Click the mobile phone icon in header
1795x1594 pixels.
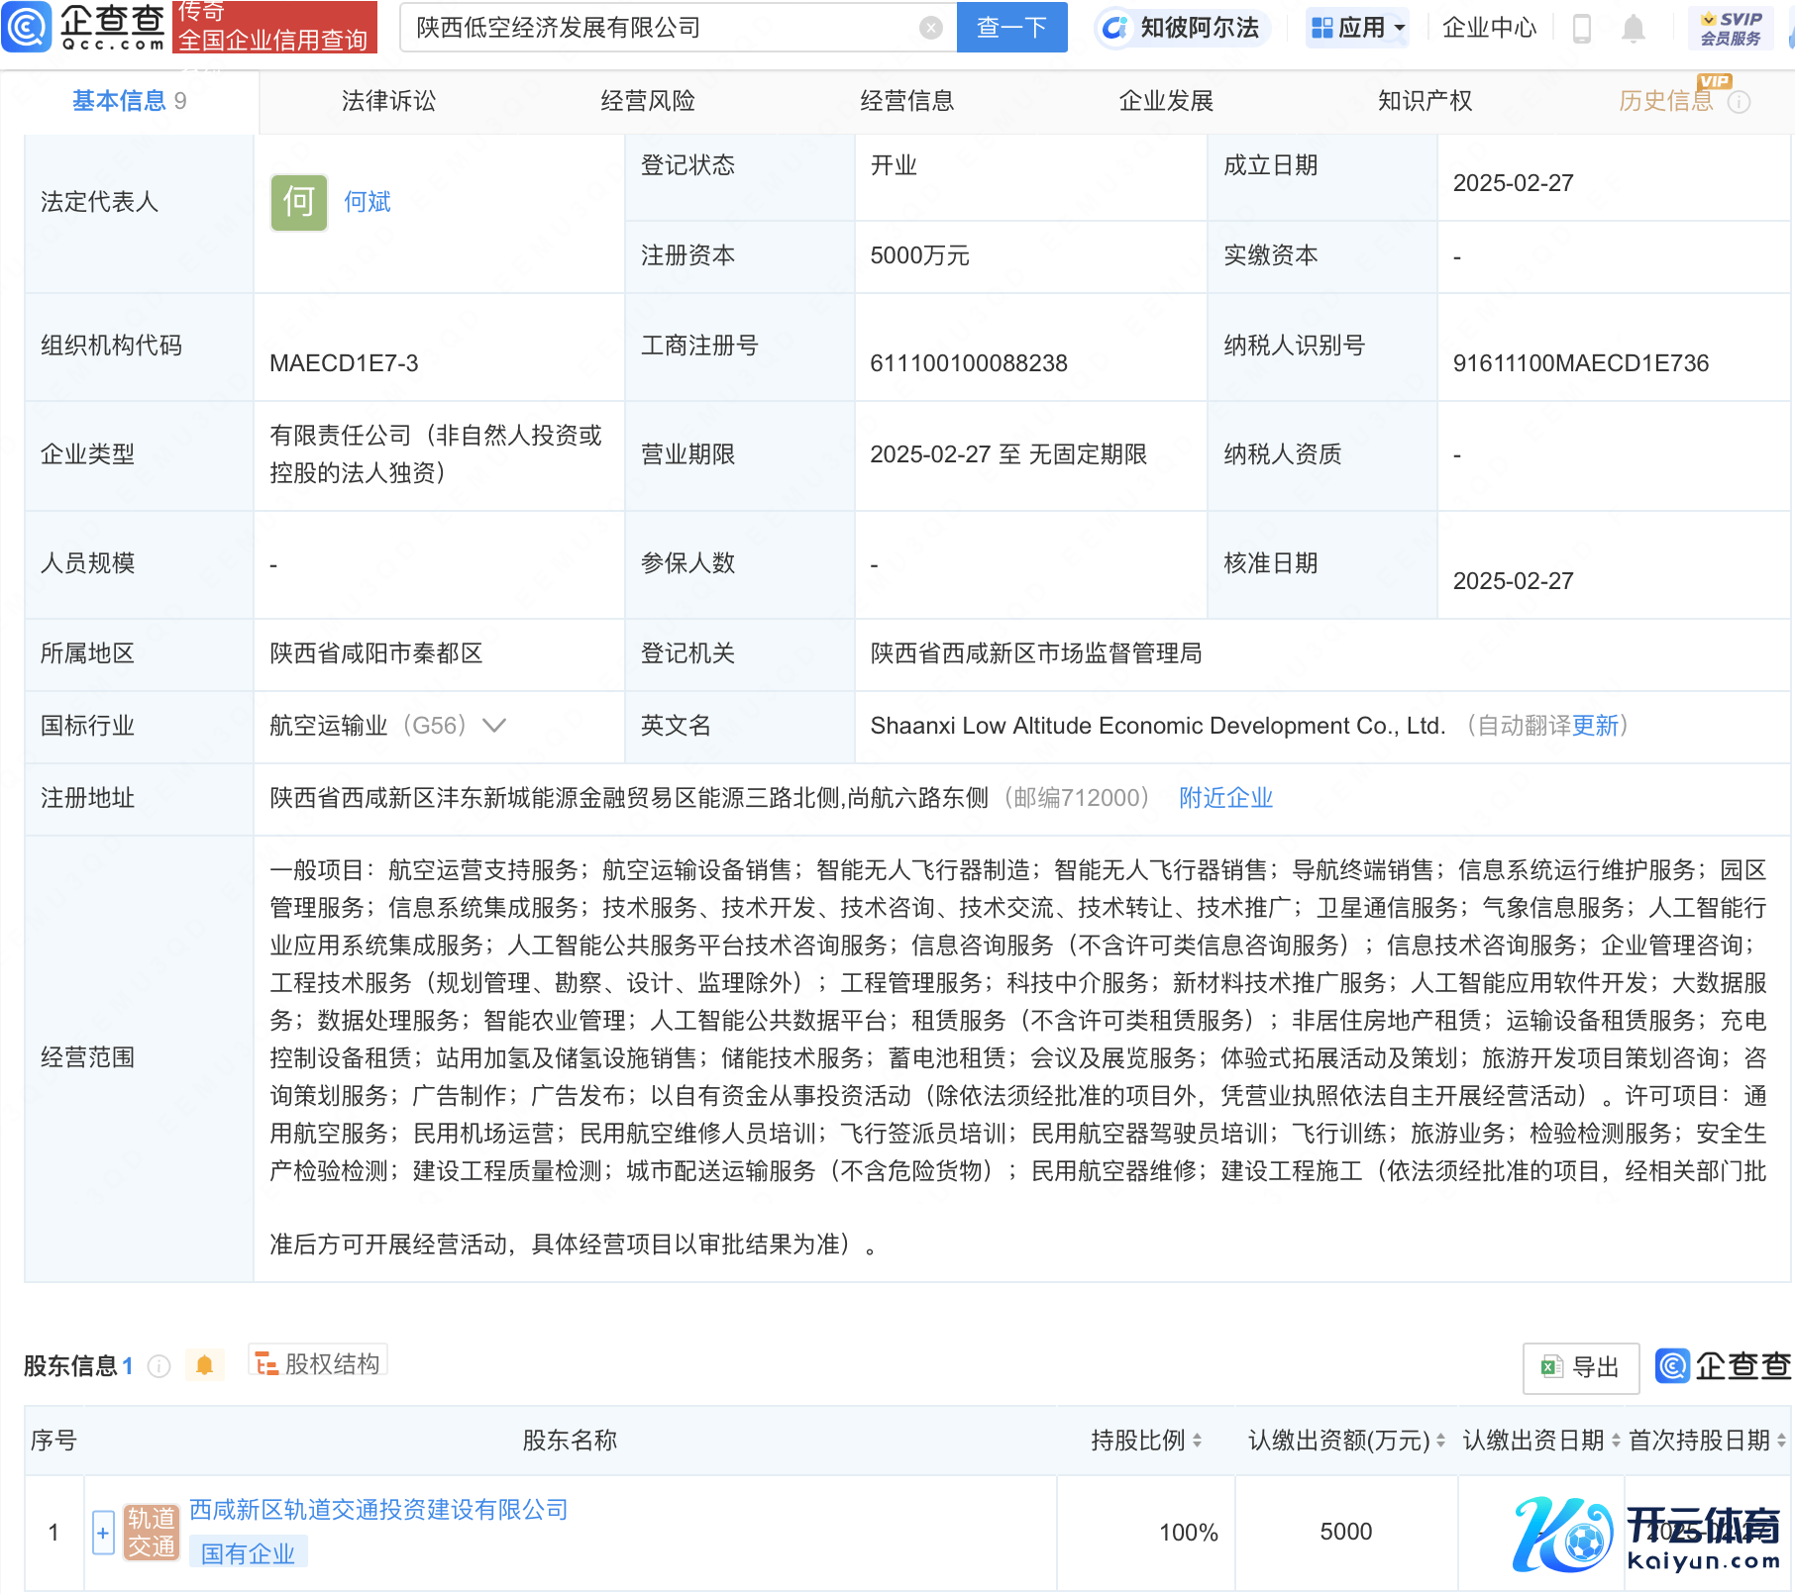1582,29
